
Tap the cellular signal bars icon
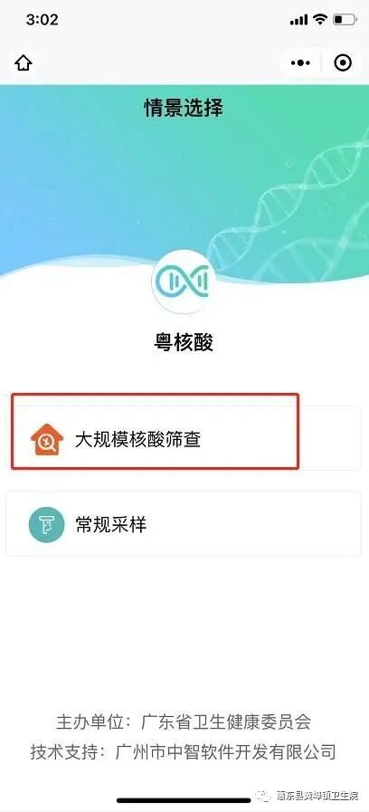click(x=299, y=20)
